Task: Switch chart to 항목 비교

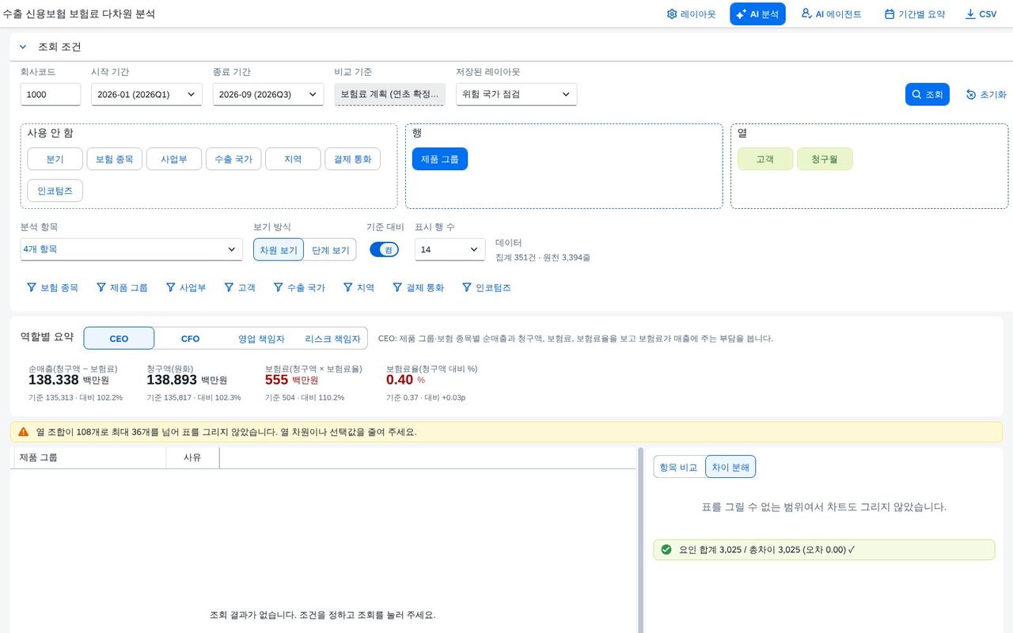Action: pyautogui.click(x=680, y=467)
